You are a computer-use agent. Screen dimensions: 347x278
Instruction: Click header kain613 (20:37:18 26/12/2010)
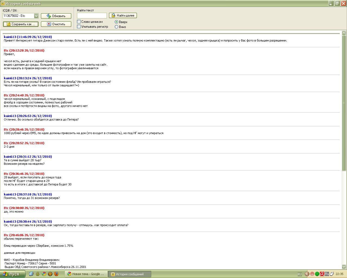click(28, 194)
